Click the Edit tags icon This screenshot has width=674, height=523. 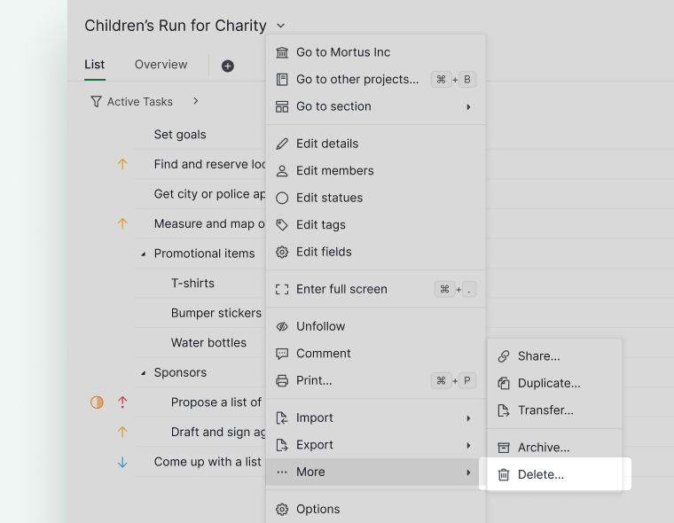tap(282, 225)
